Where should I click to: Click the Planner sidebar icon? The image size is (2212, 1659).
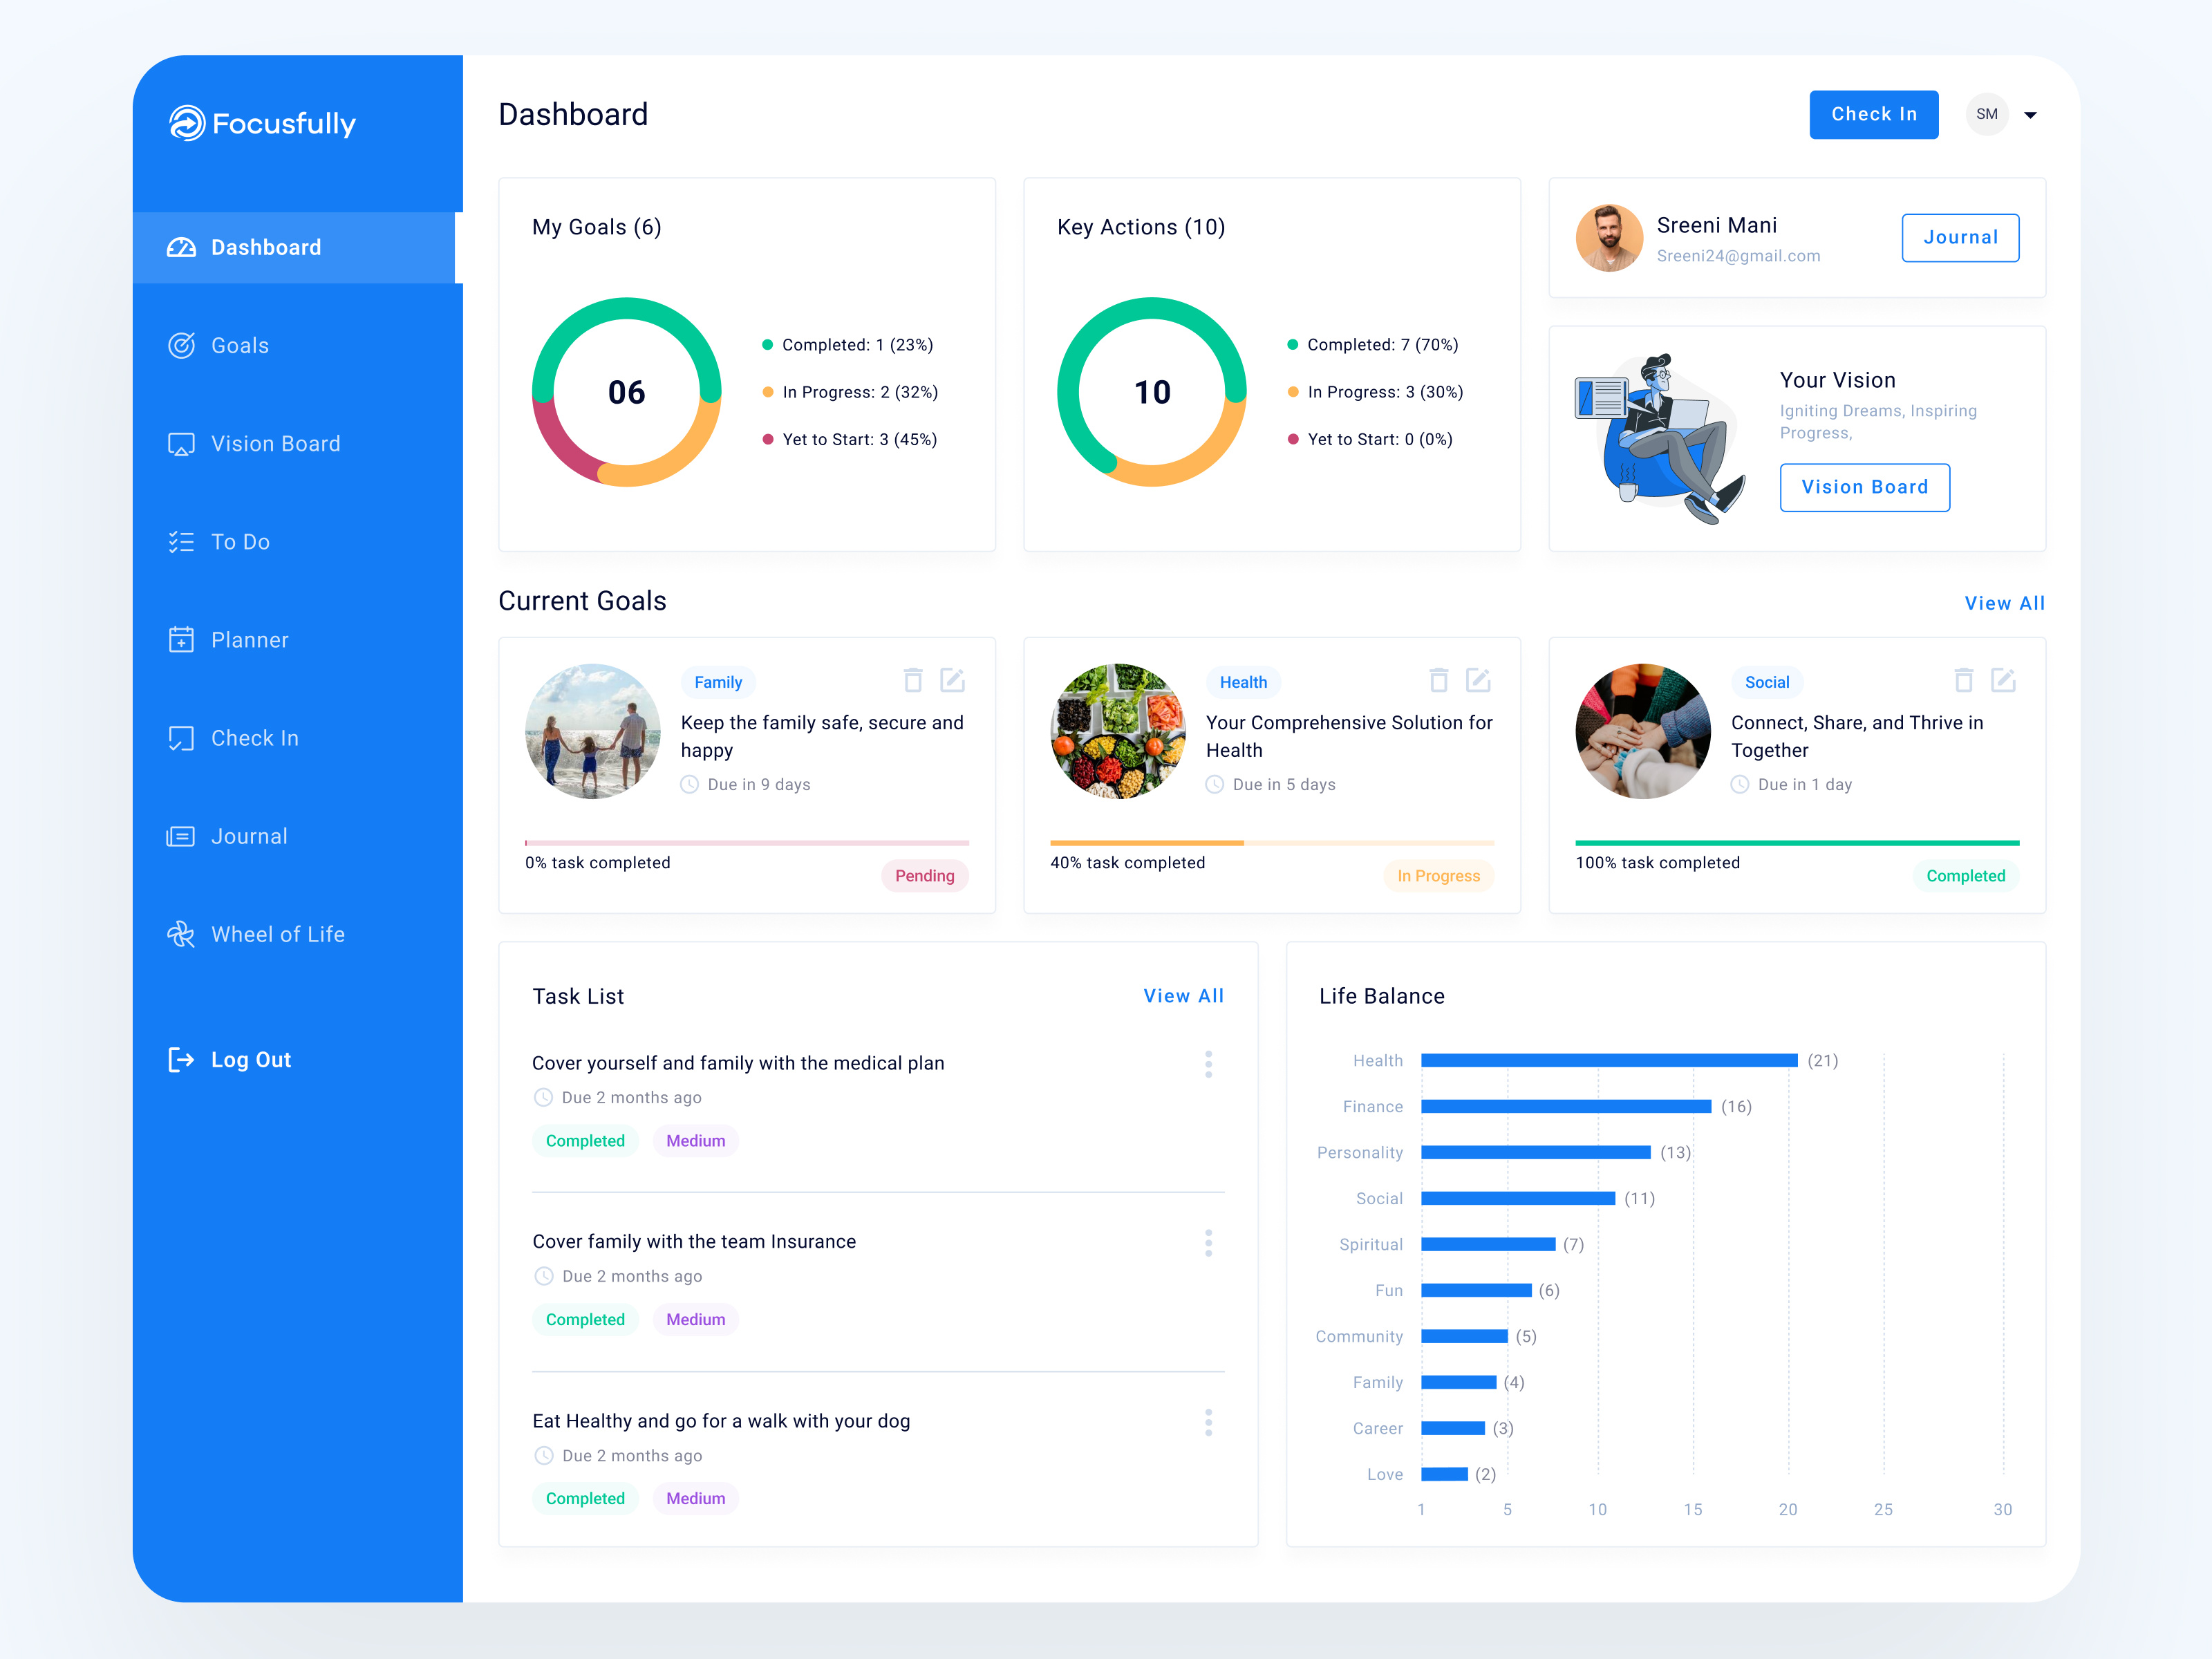coord(181,640)
